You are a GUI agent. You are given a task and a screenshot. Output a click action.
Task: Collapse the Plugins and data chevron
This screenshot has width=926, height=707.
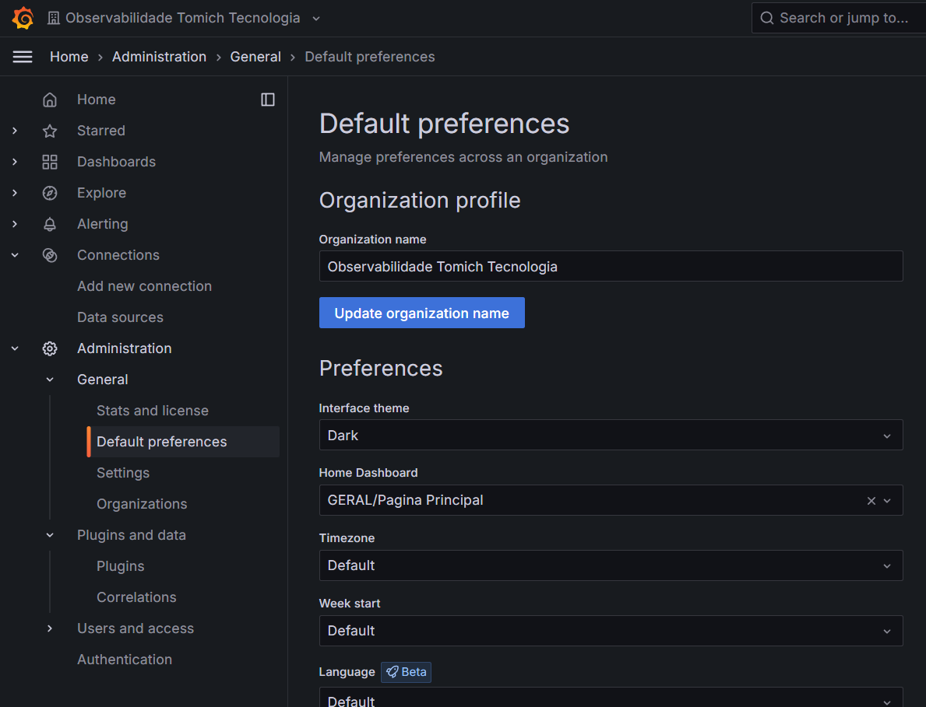[50, 535]
